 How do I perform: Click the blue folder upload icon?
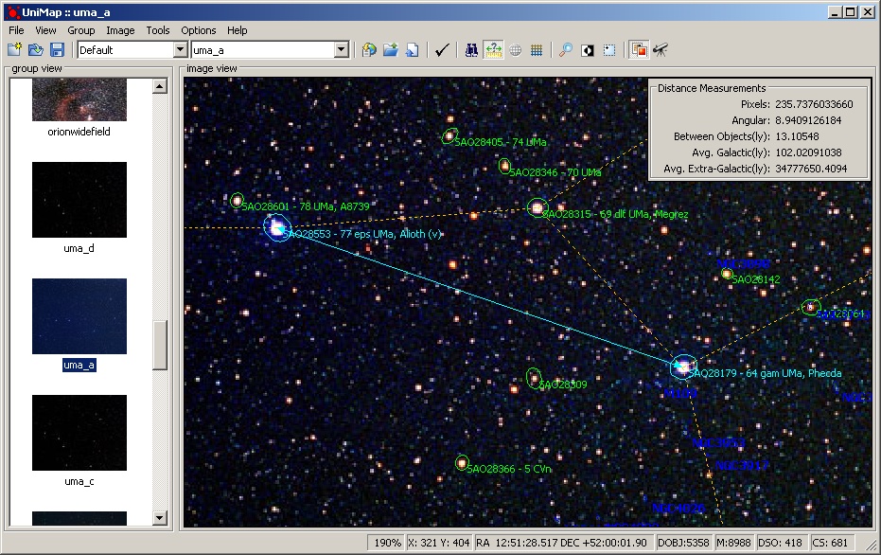(x=391, y=50)
